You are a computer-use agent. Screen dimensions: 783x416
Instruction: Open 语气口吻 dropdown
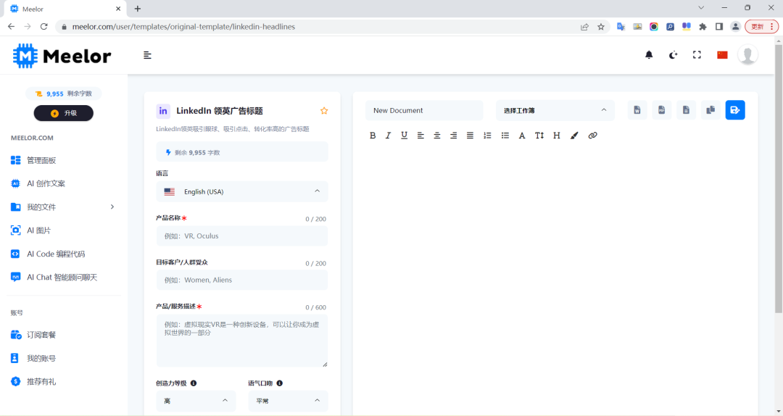click(288, 401)
